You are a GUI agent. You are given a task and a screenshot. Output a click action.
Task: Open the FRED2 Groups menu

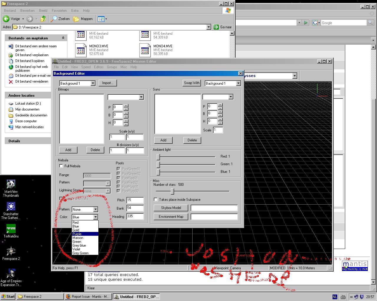click(112, 67)
